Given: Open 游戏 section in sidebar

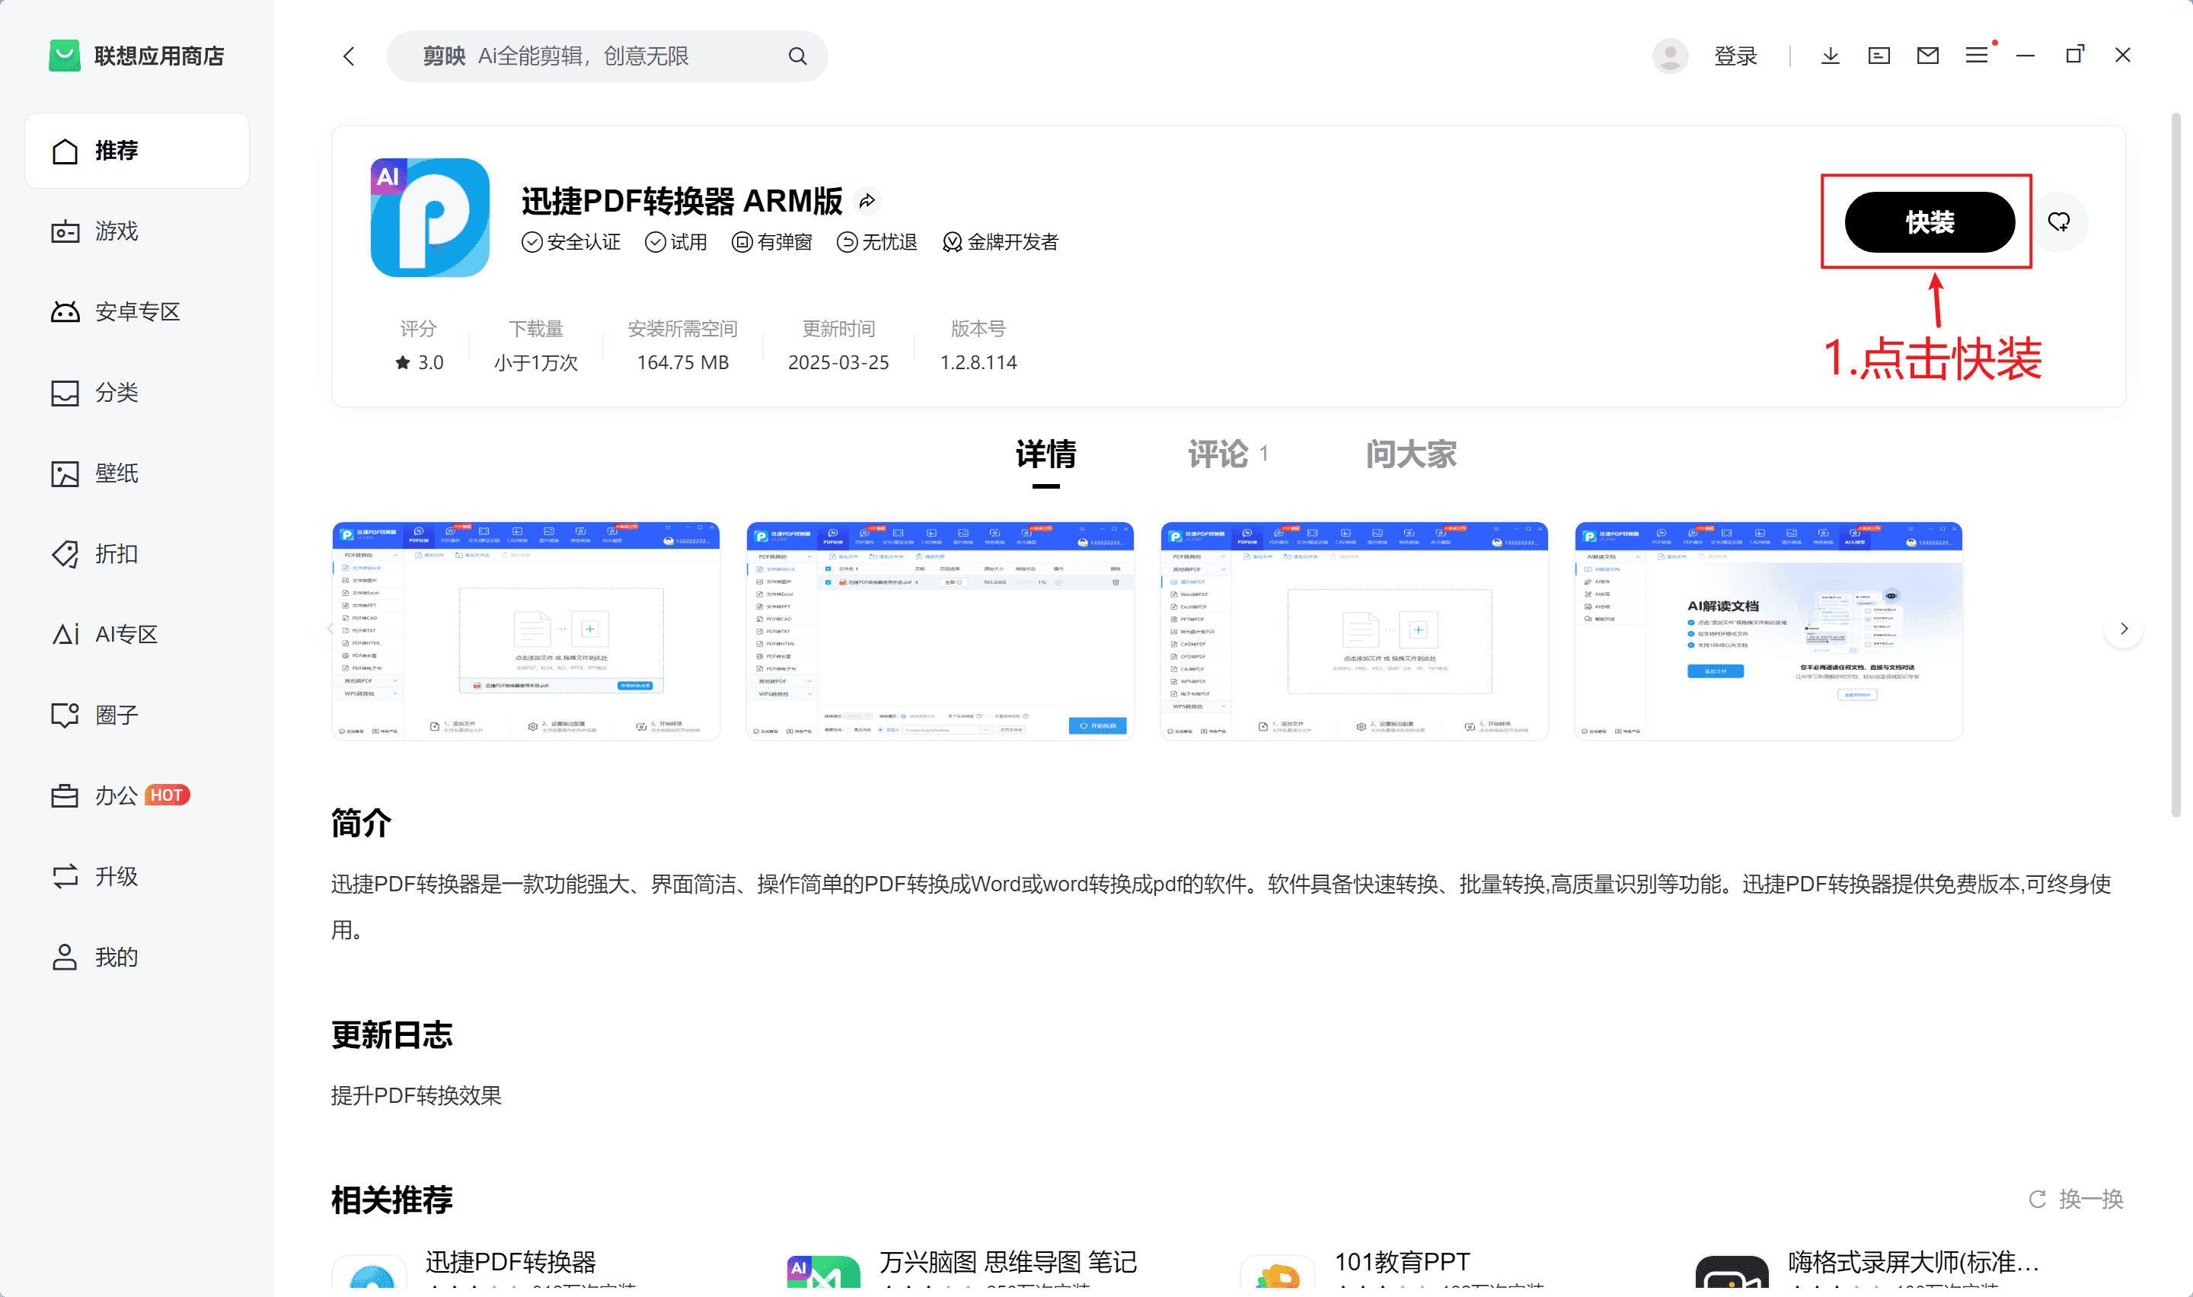Looking at the screenshot, I should point(137,231).
